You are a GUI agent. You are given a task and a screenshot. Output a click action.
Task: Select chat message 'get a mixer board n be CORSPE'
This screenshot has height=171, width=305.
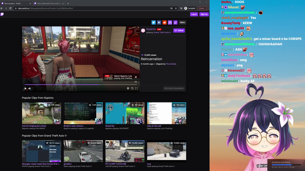point(277,39)
